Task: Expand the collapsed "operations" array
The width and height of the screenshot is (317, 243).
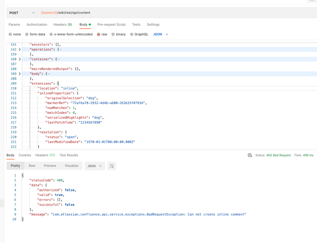Action: [20, 49]
